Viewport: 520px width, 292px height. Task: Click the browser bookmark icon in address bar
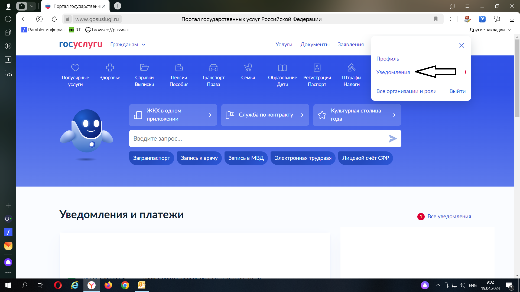(x=435, y=19)
